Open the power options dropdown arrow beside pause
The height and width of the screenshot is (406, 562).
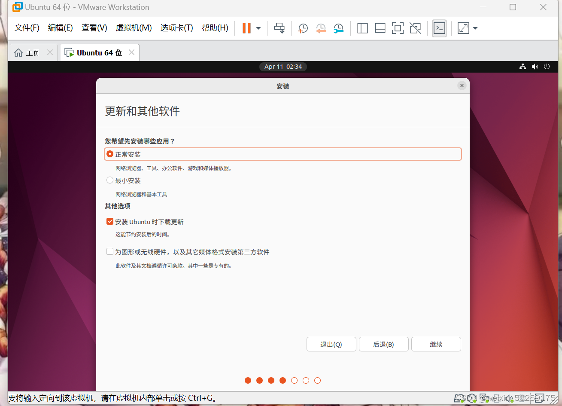coord(258,28)
